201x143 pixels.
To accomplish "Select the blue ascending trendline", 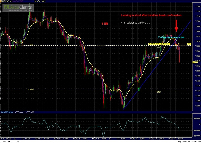I will pyautogui.click(x=157, y=65).
